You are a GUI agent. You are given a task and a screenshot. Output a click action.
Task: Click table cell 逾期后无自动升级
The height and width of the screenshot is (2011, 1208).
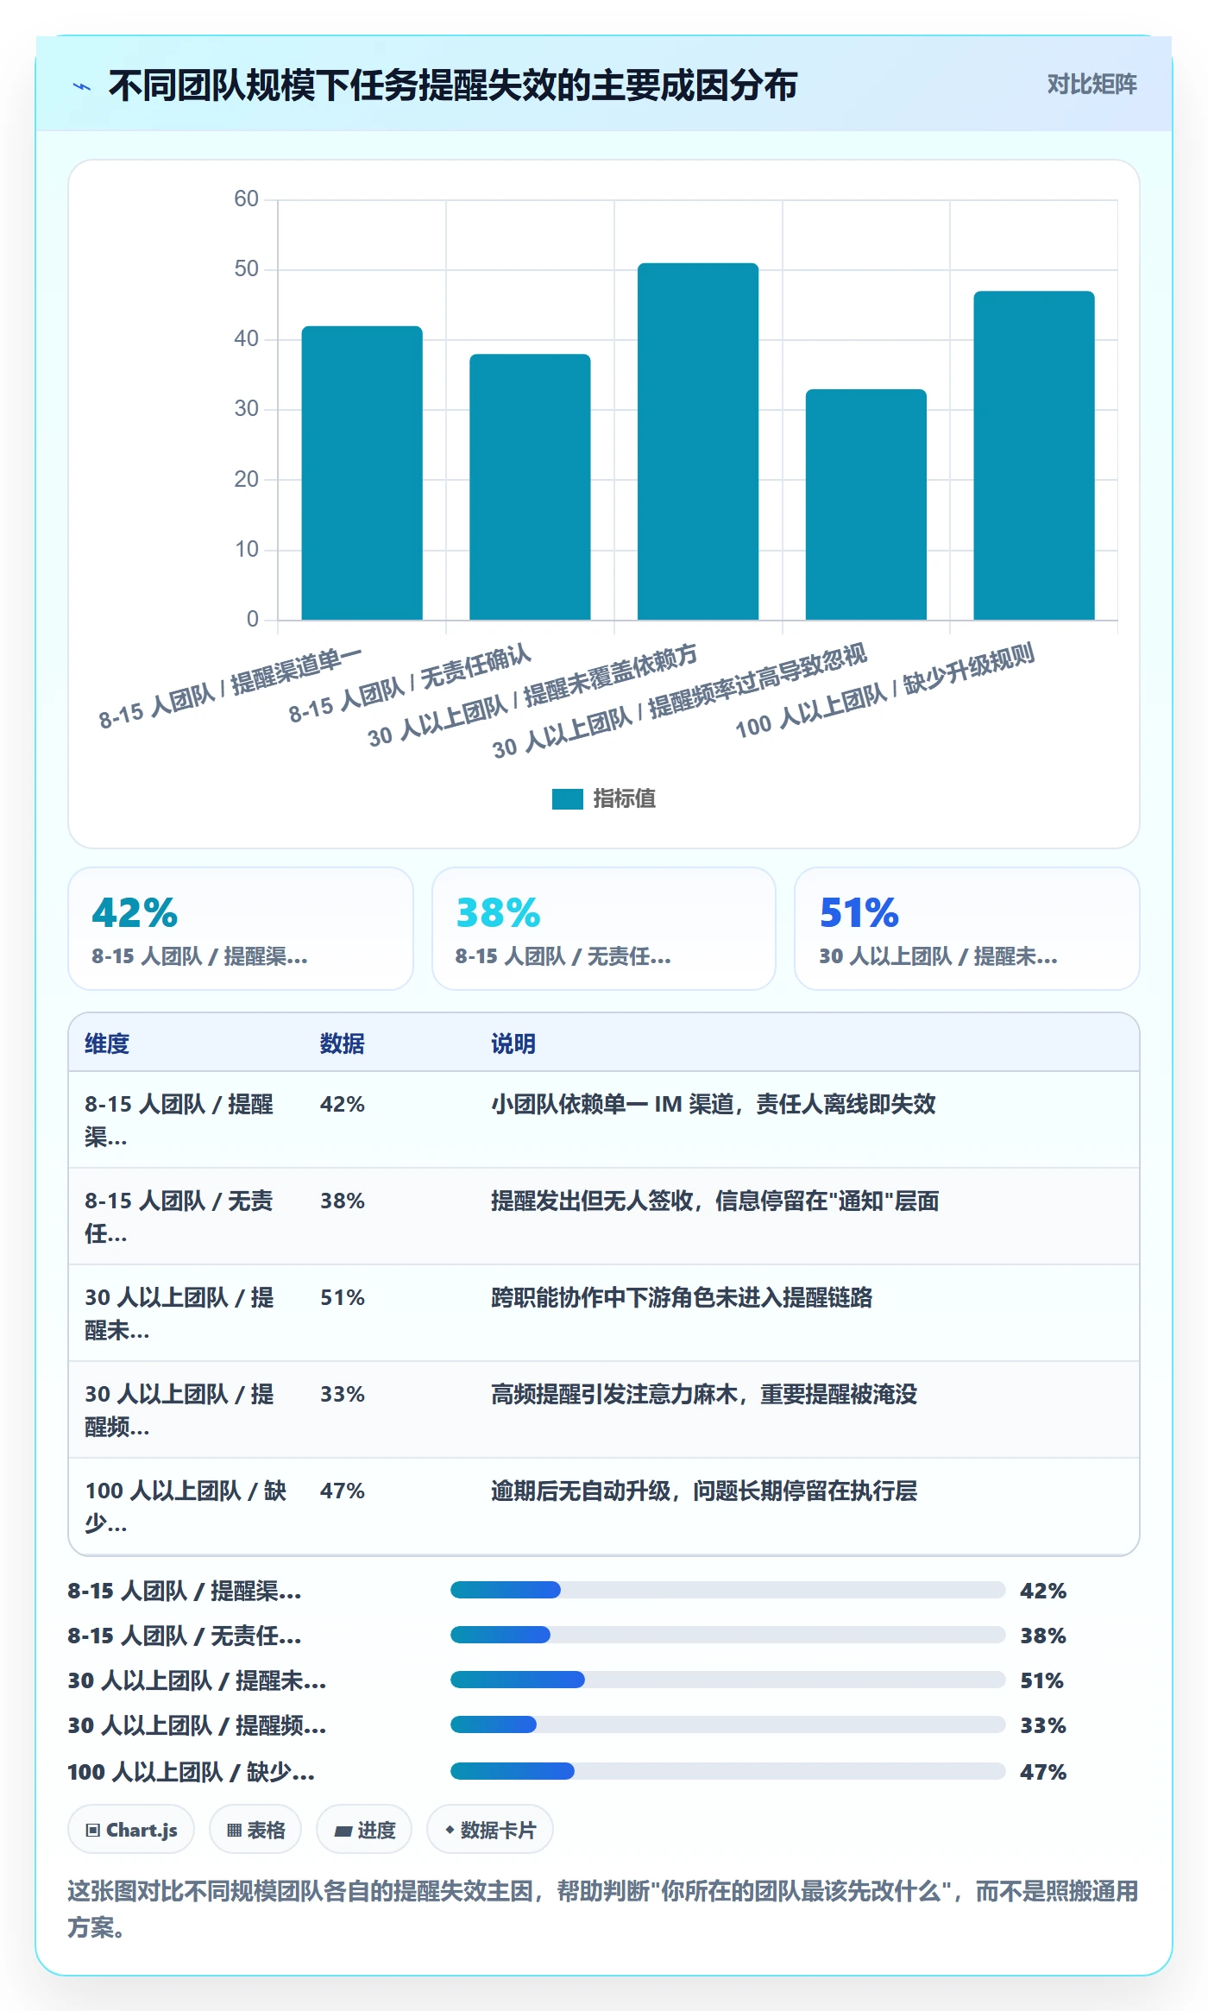click(x=704, y=1491)
